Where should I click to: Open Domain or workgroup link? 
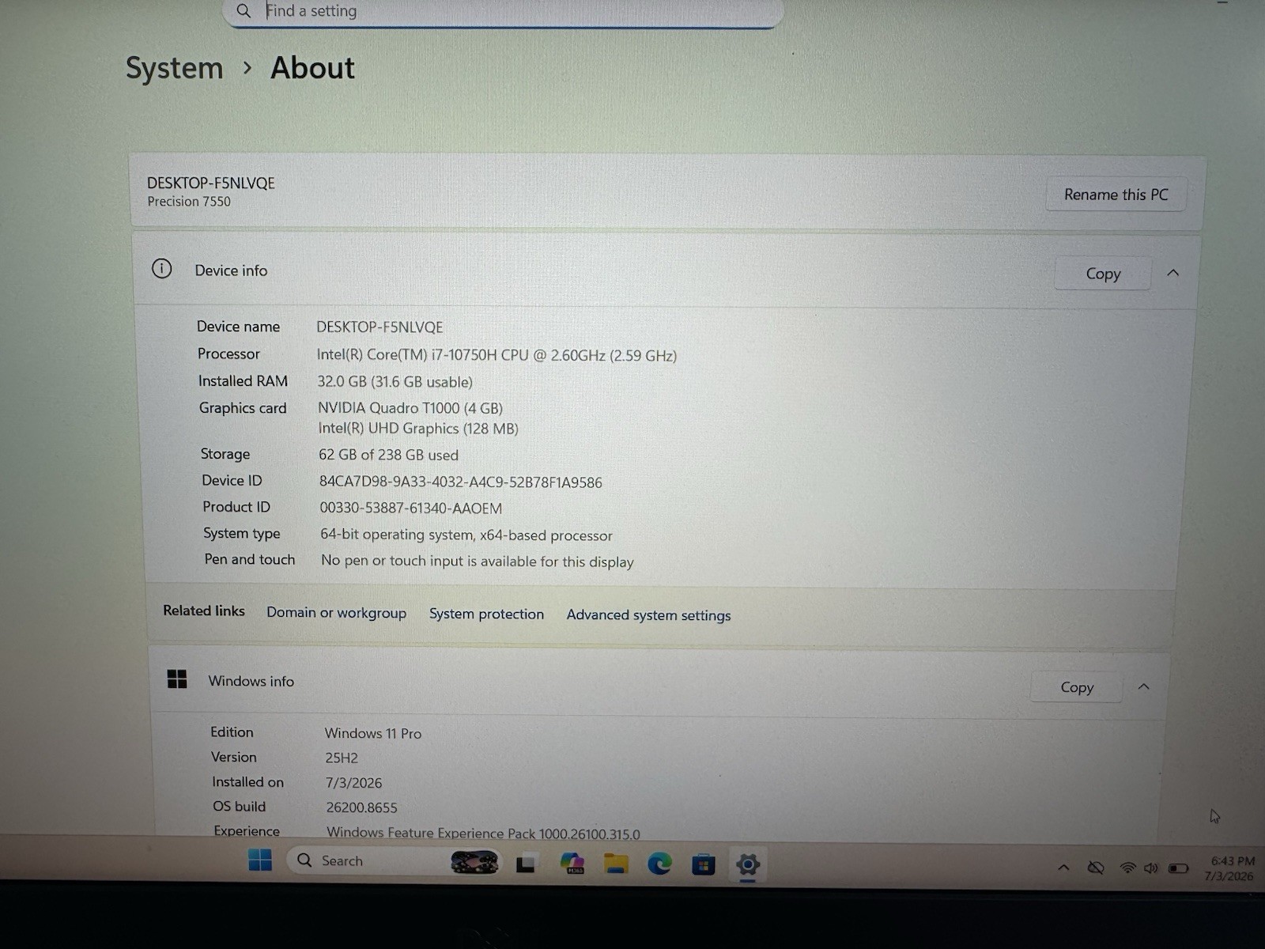click(x=336, y=613)
